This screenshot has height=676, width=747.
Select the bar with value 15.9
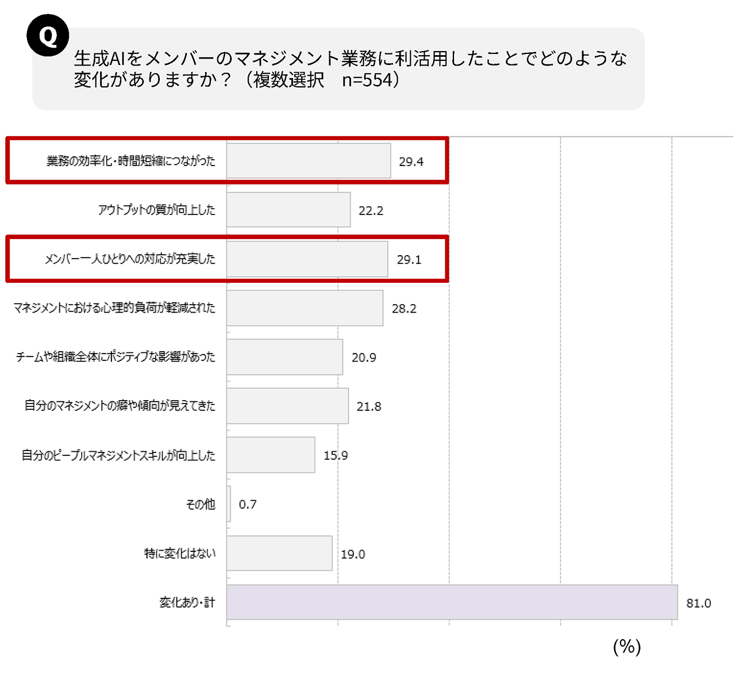point(271,455)
